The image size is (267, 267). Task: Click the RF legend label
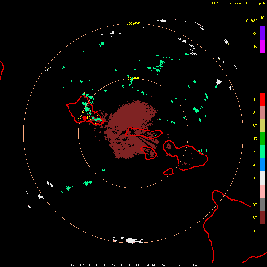pos(255,33)
